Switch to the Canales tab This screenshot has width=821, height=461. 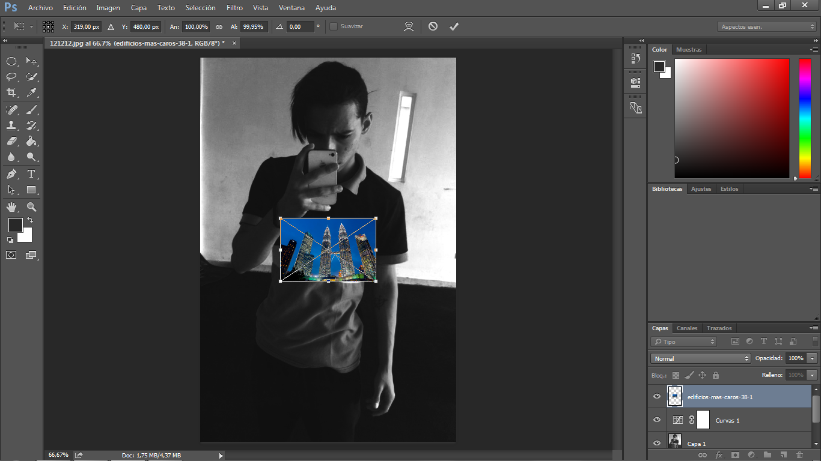[687, 328]
